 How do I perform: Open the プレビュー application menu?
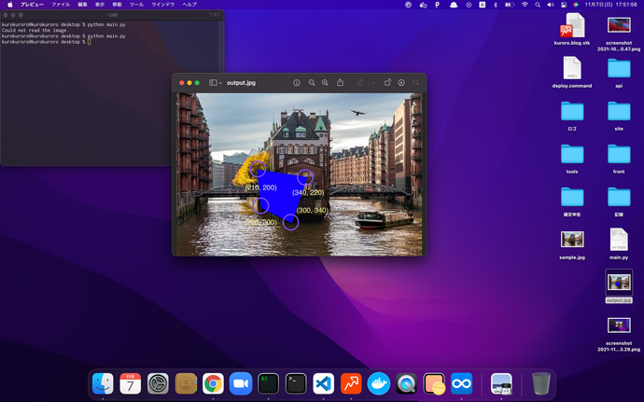(x=32, y=5)
